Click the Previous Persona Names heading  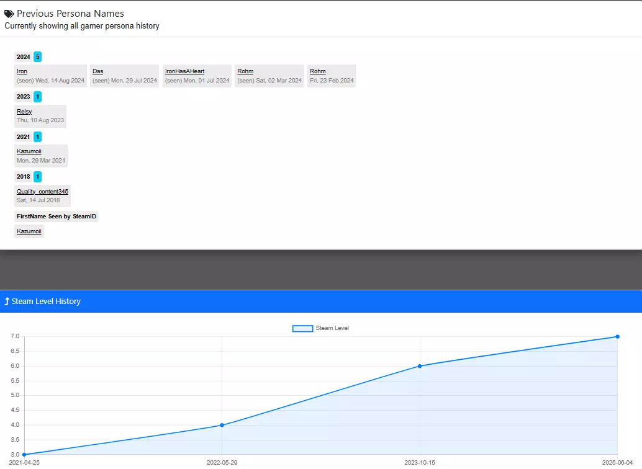[70, 14]
